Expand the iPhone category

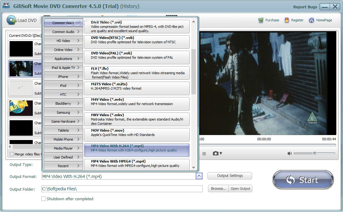coord(63,77)
